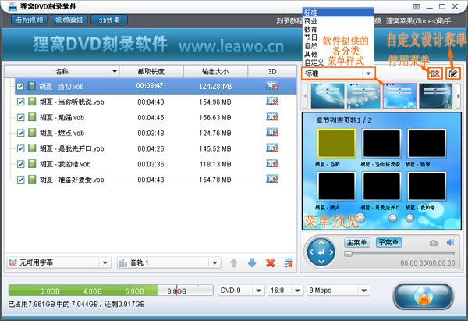Viewport: 468px width, 321px height.
Task: Toggle checkbox for 胡夏 - 是我先开口.vob
Action: (x=20, y=148)
